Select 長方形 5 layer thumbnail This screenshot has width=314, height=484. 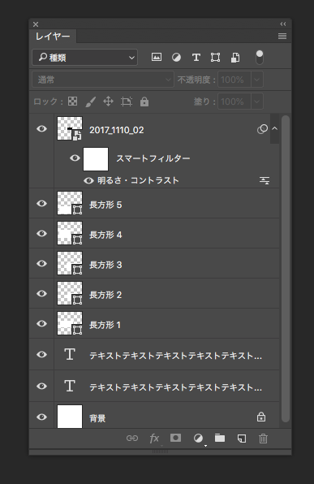[x=70, y=203]
